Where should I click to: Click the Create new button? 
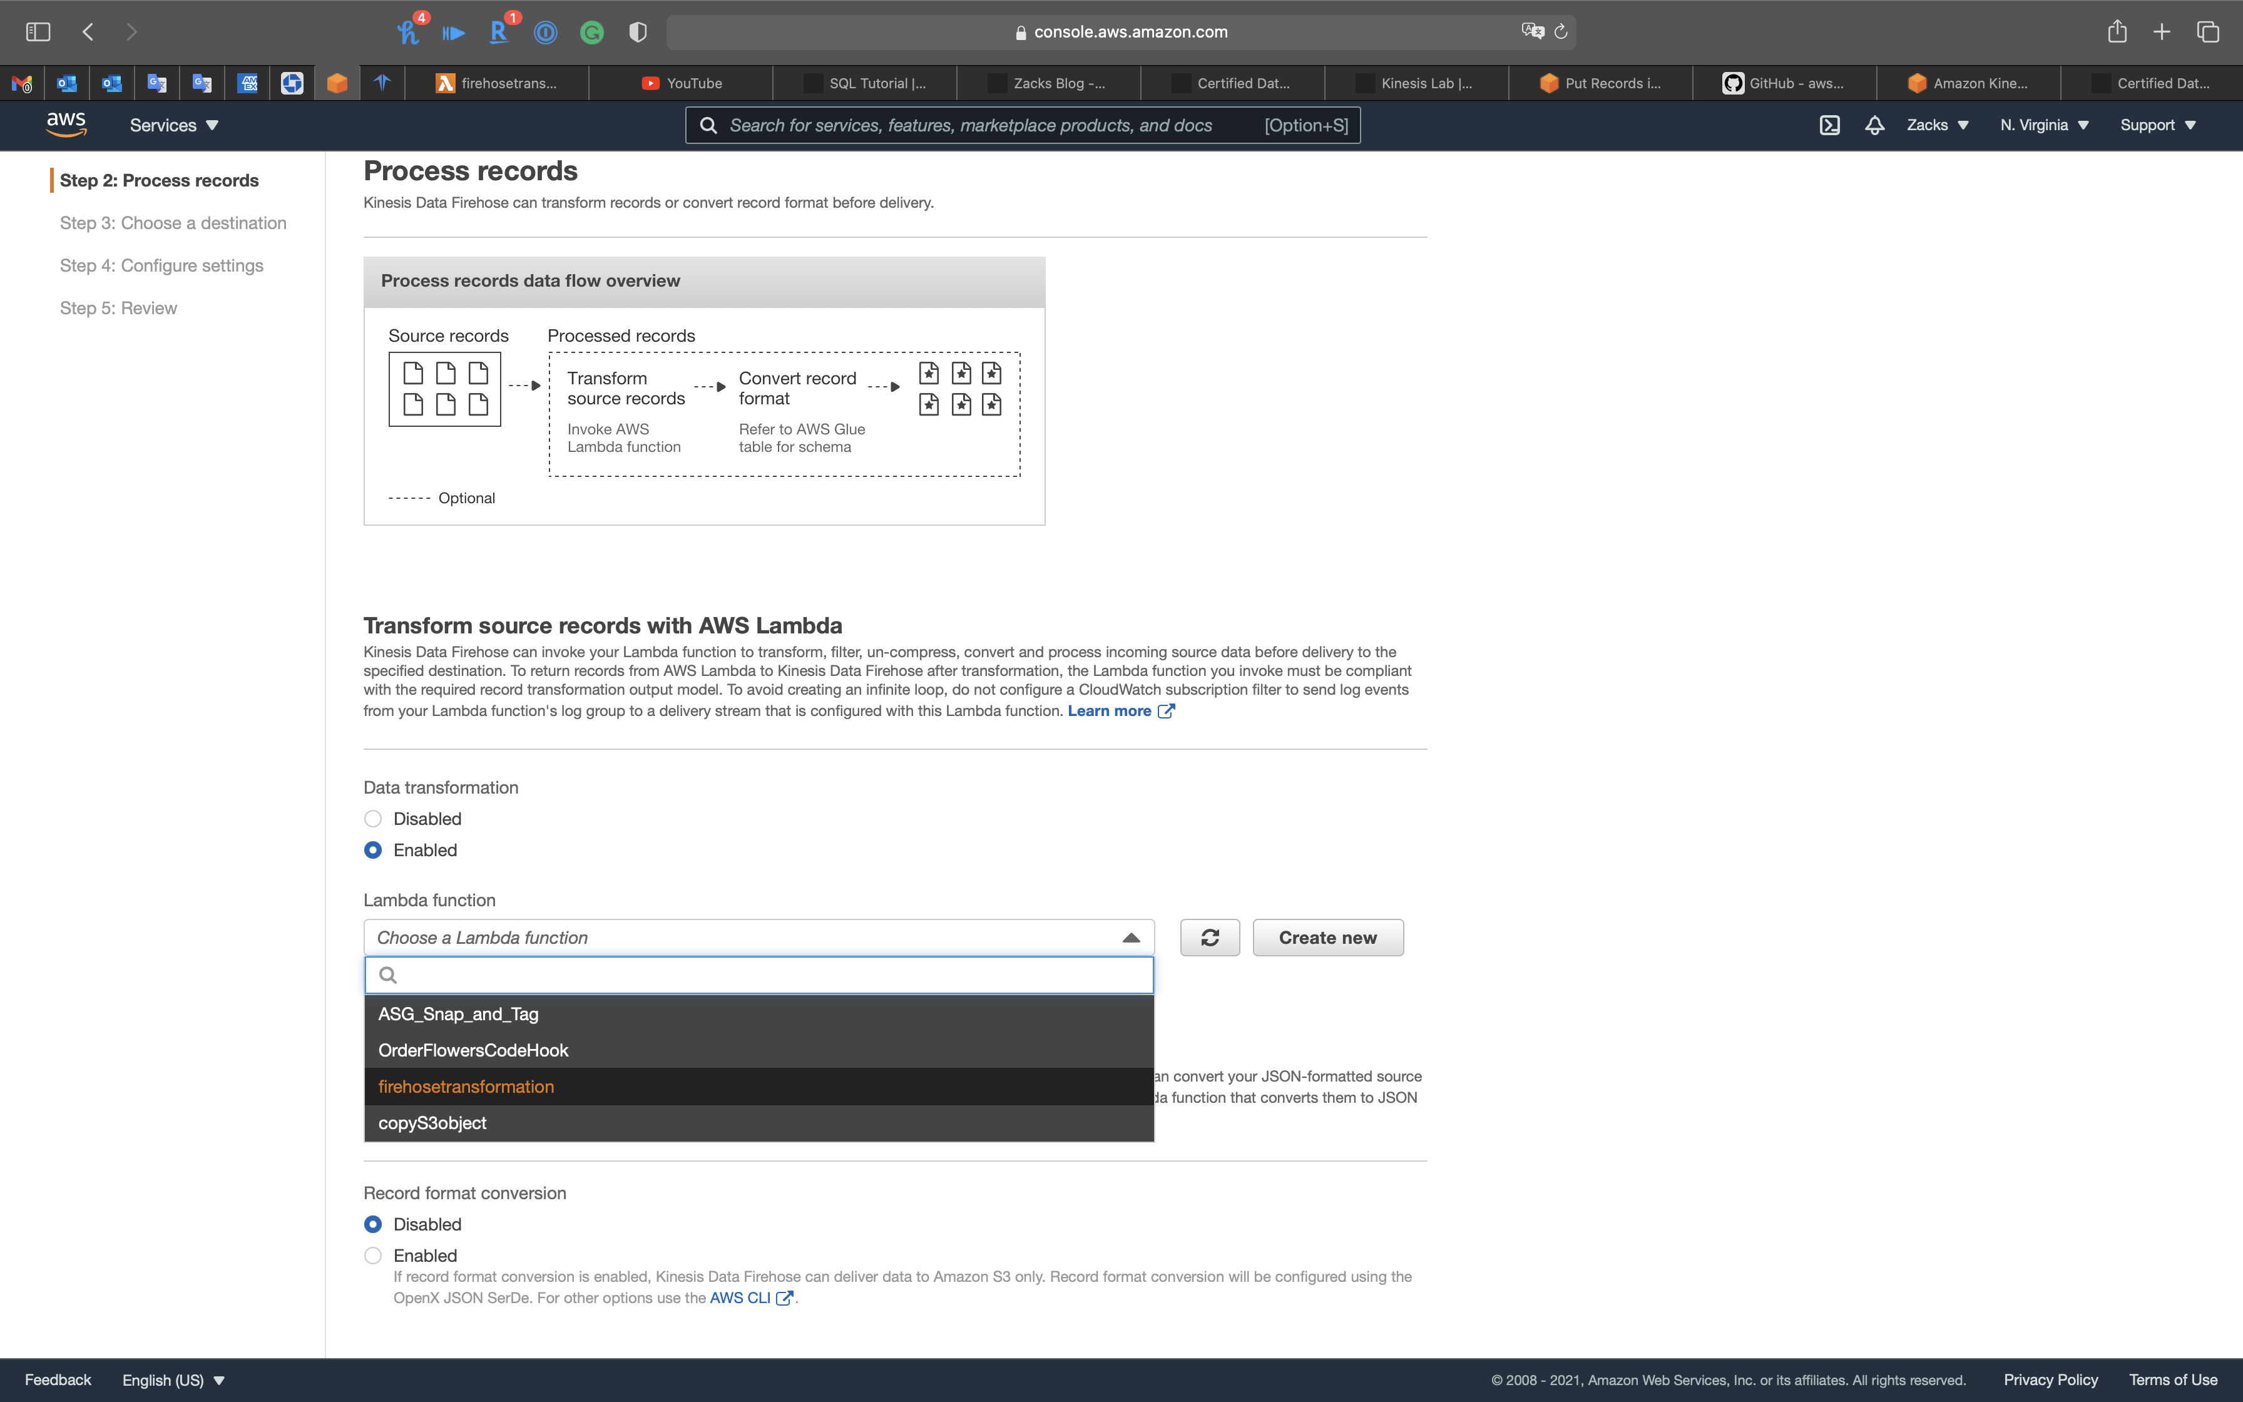pos(1327,938)
